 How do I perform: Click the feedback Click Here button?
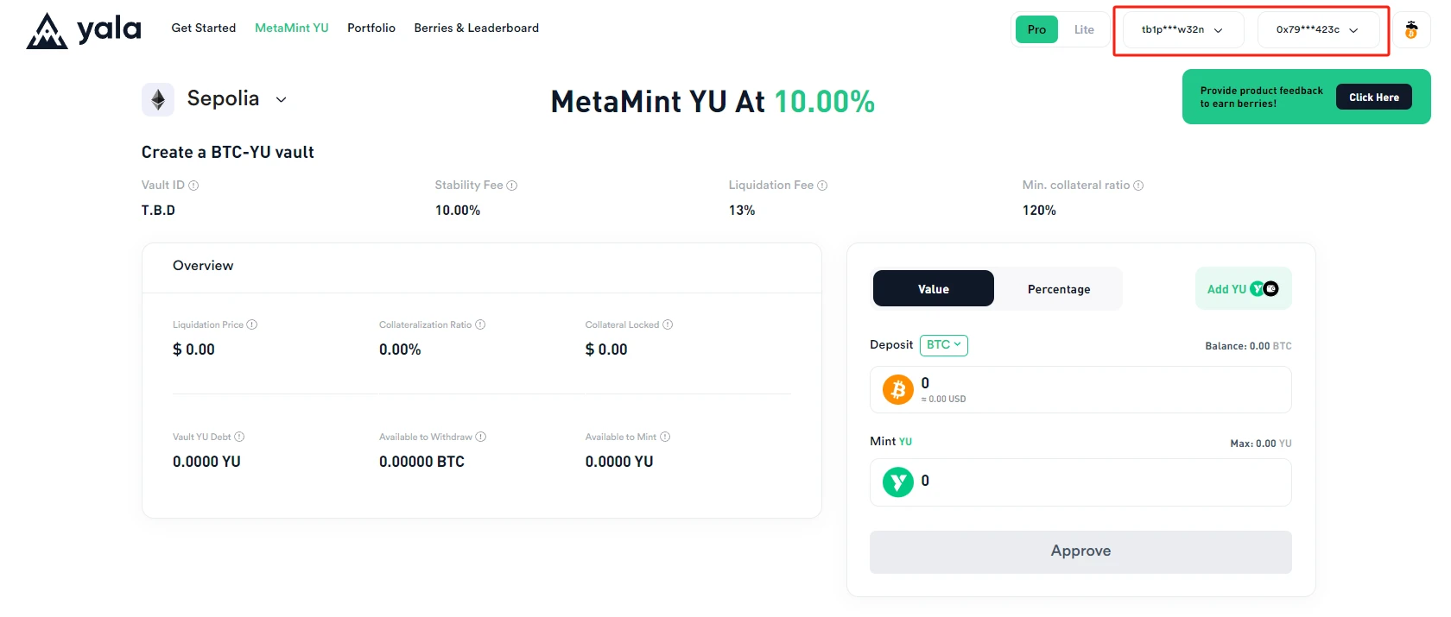1373,98
